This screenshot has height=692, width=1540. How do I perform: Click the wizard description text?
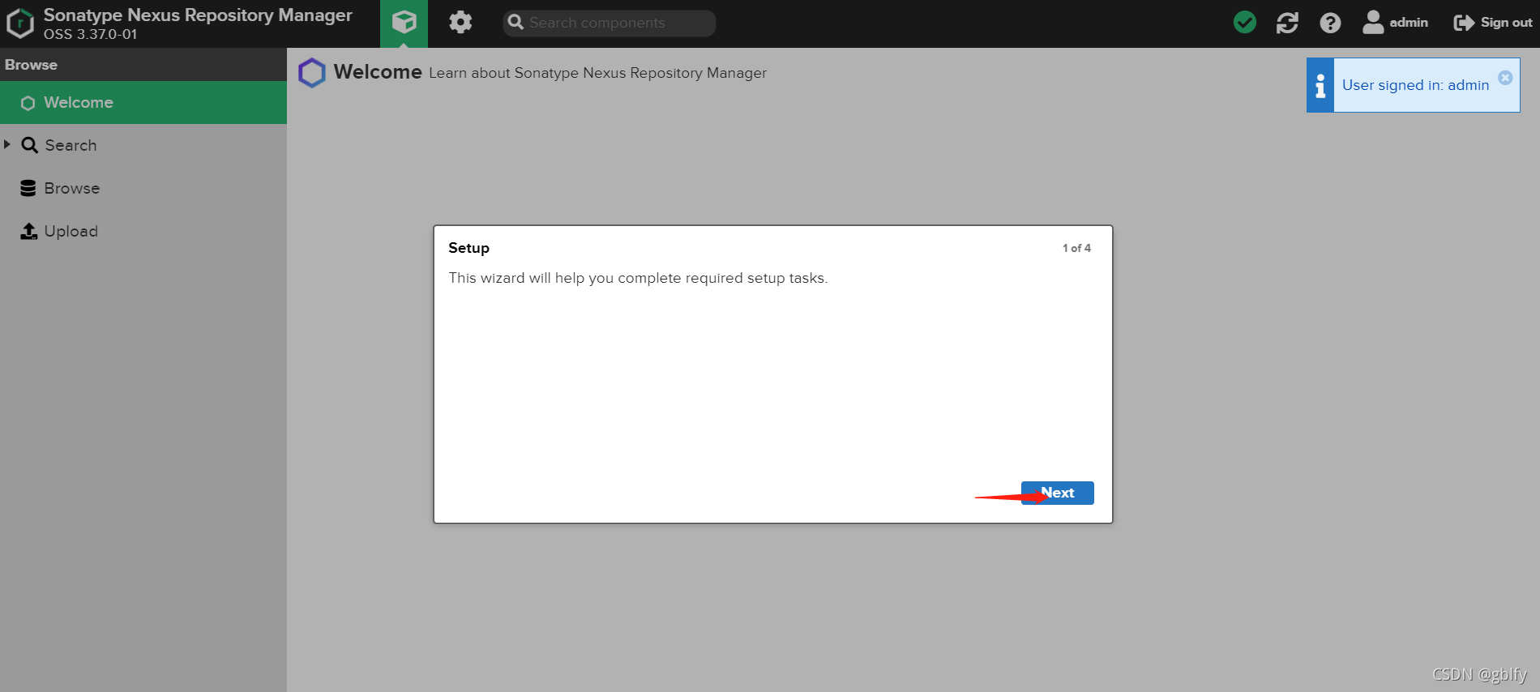click(638, 278)
